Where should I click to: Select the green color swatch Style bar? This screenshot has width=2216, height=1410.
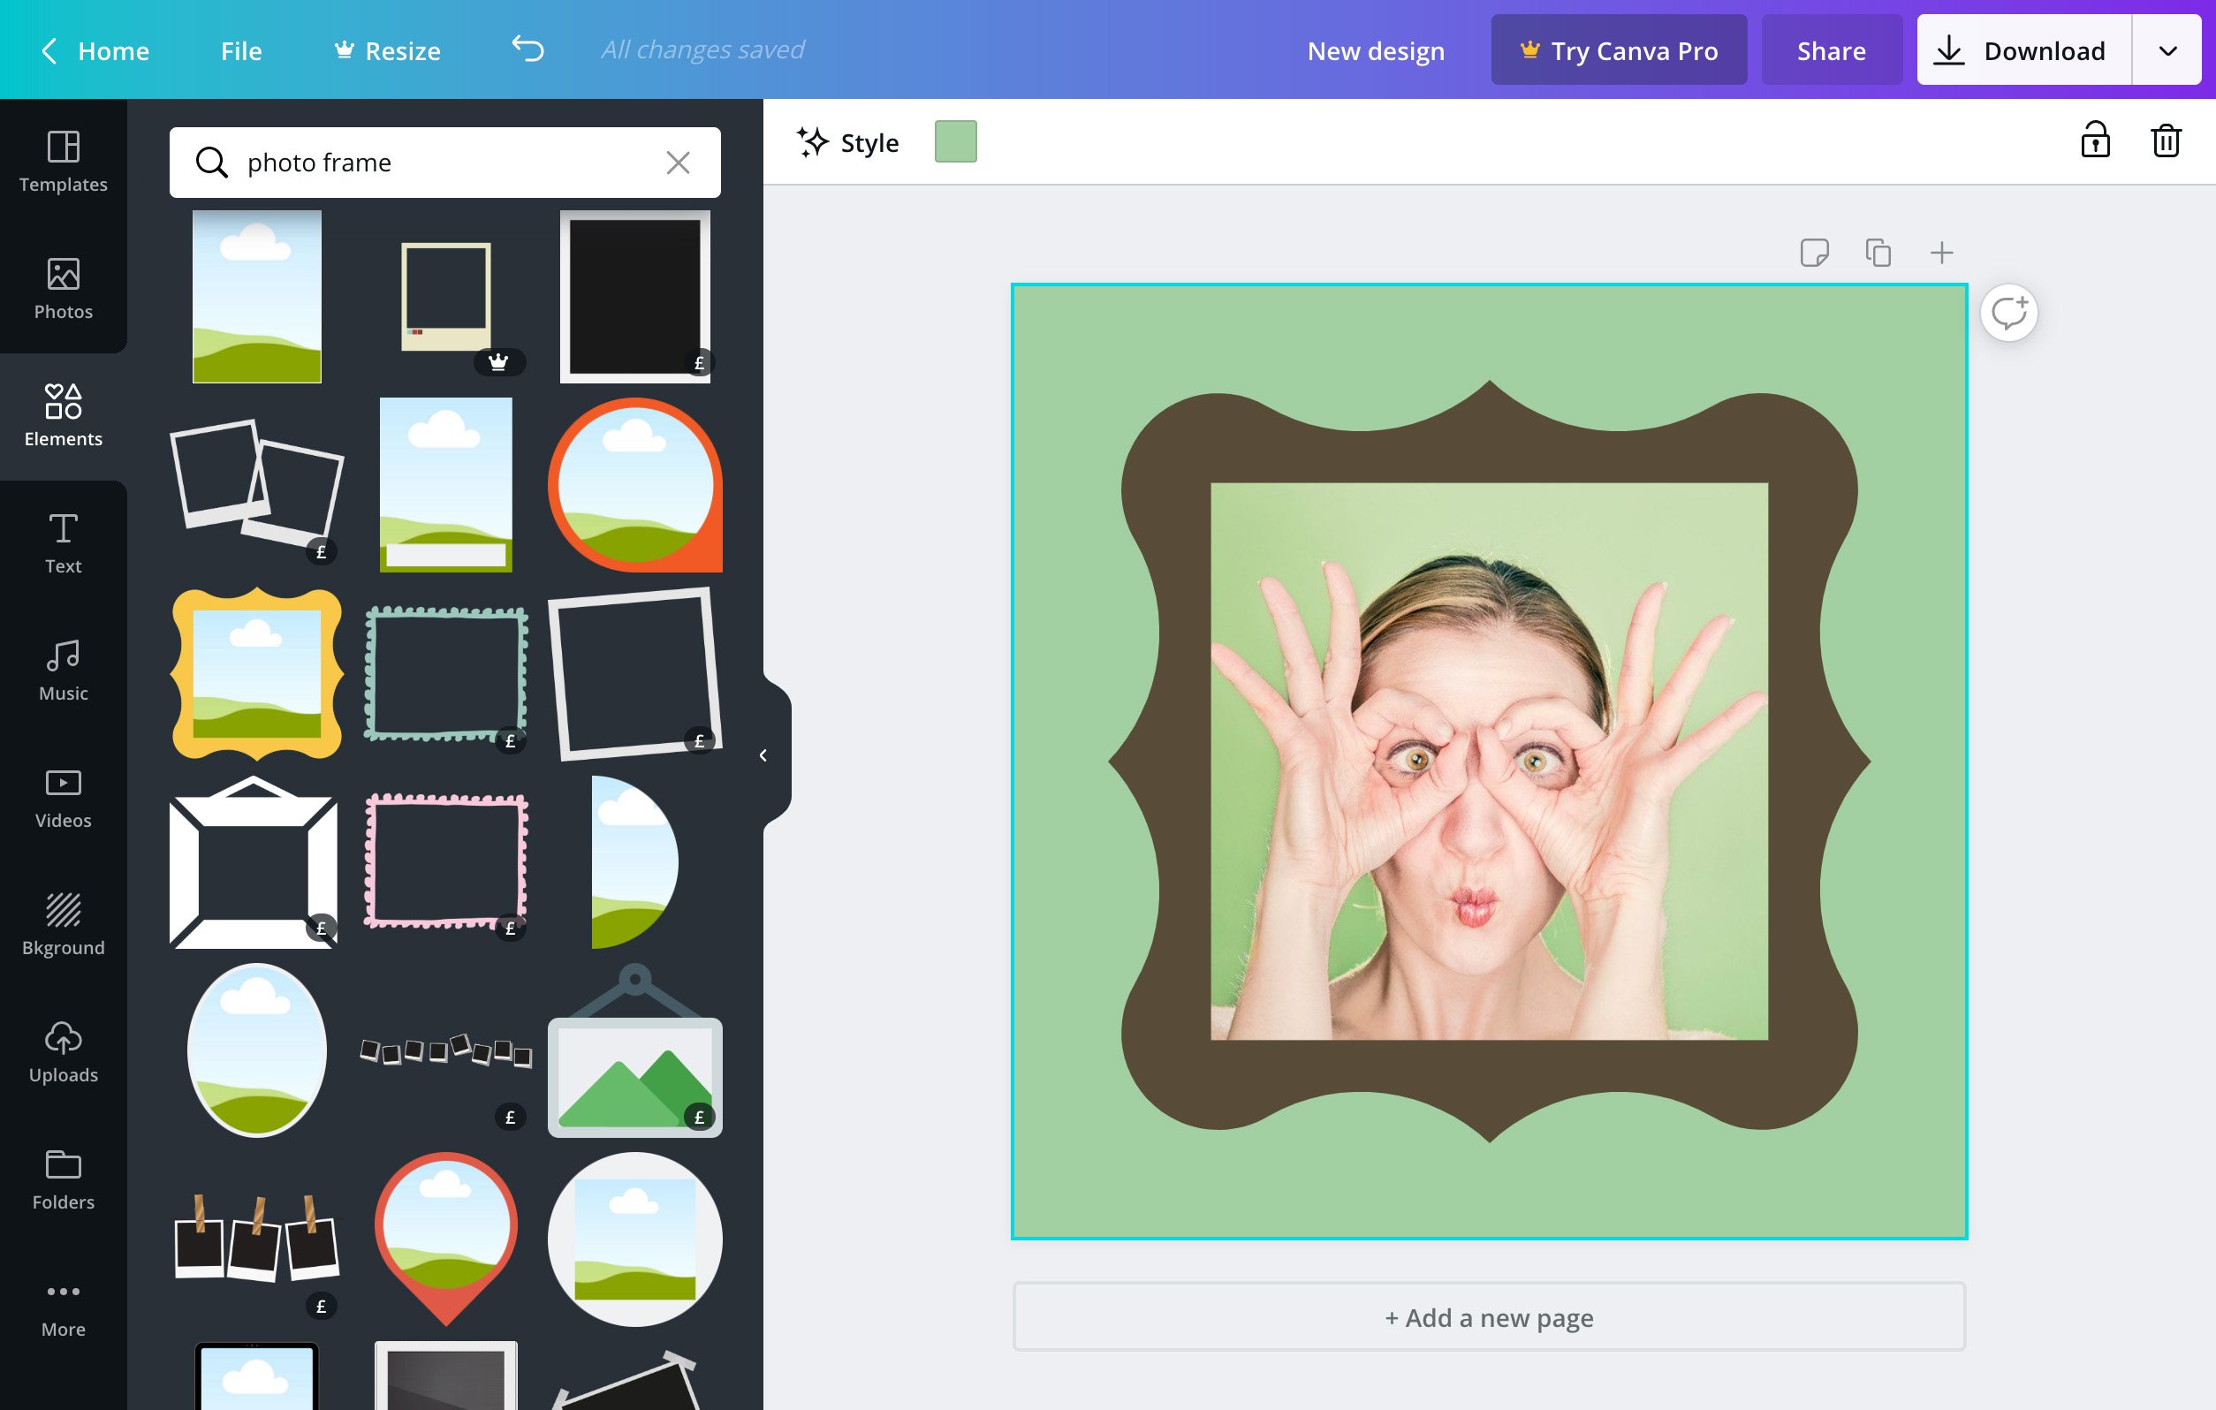coord(956,142)
